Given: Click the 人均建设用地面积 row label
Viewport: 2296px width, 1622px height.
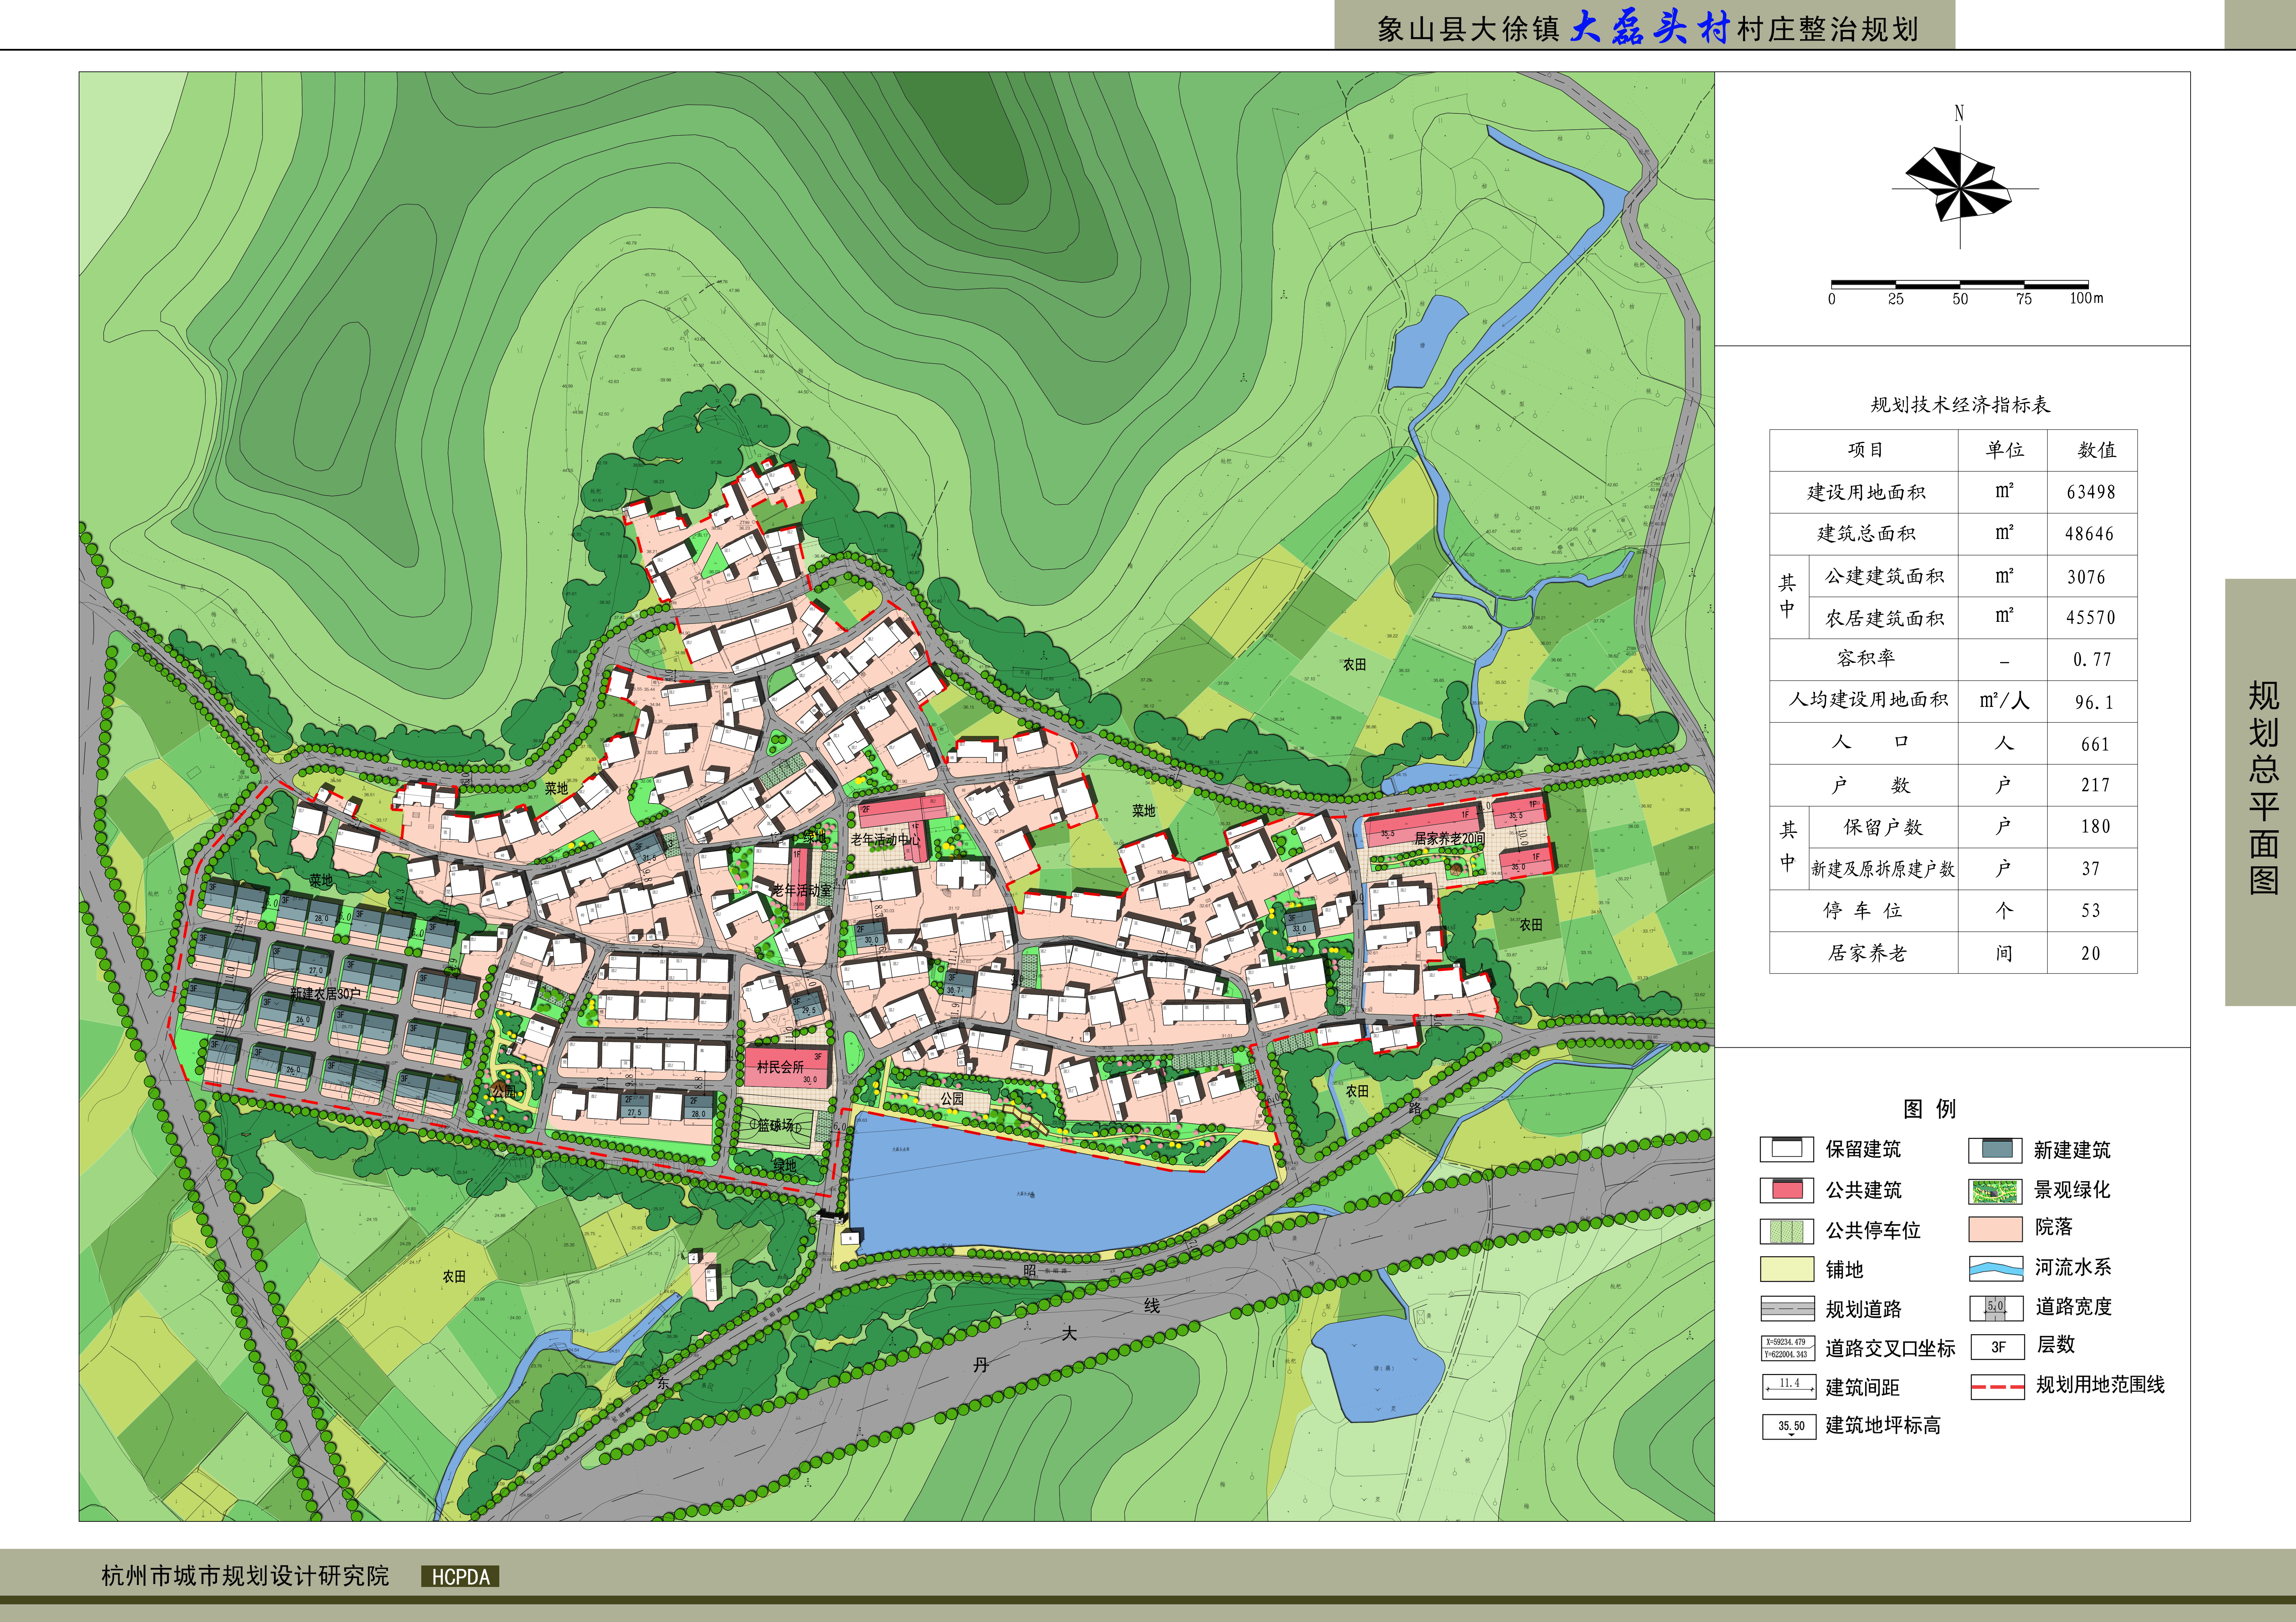Looking at the screenshot, I should pyautogui.click(x=1868, y=700).
